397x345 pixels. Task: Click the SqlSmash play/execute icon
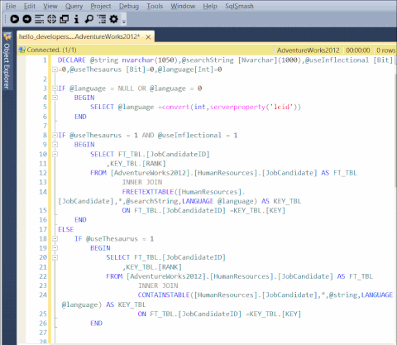coord(15,19)
